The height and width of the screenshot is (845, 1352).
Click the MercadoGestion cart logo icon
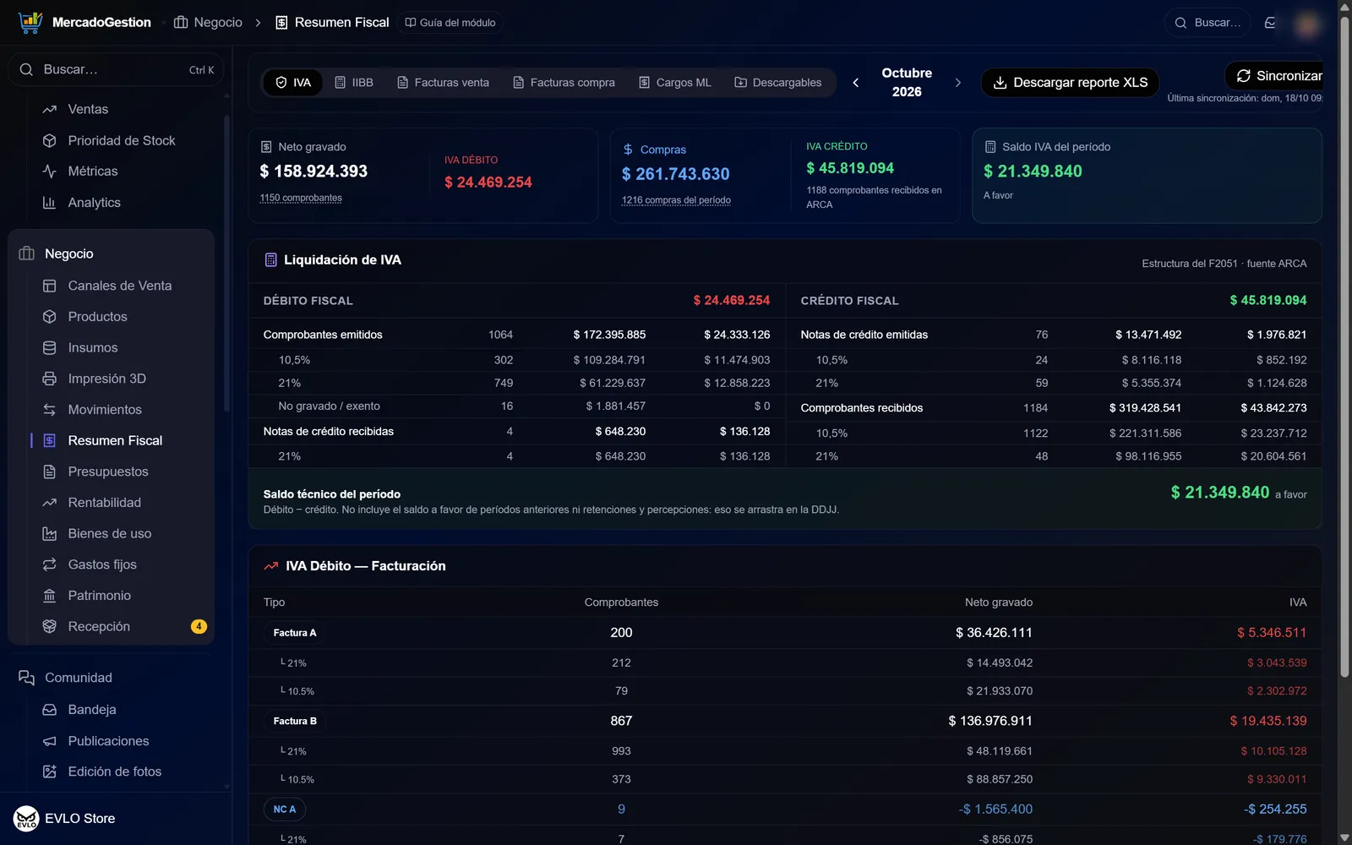point(30,23)
